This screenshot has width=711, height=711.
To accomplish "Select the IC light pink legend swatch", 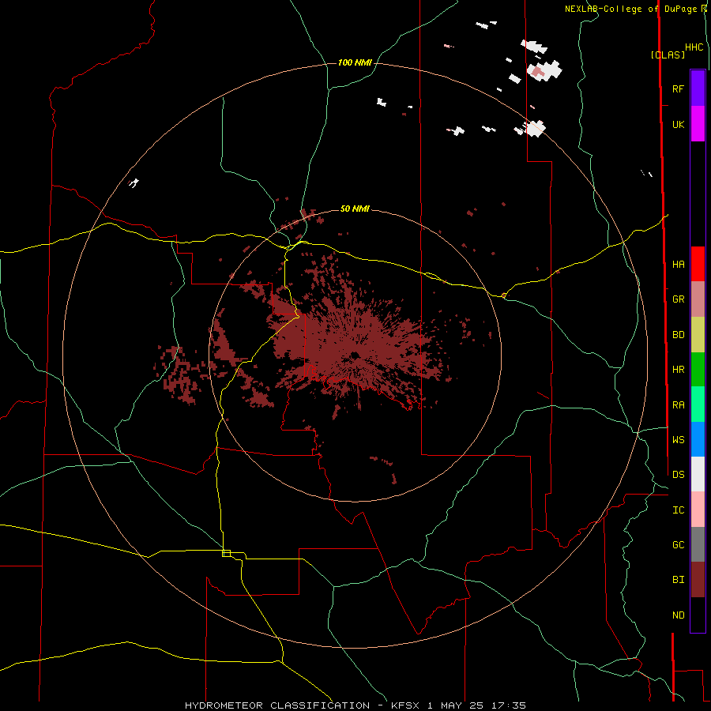I will (x=698, y=510).
